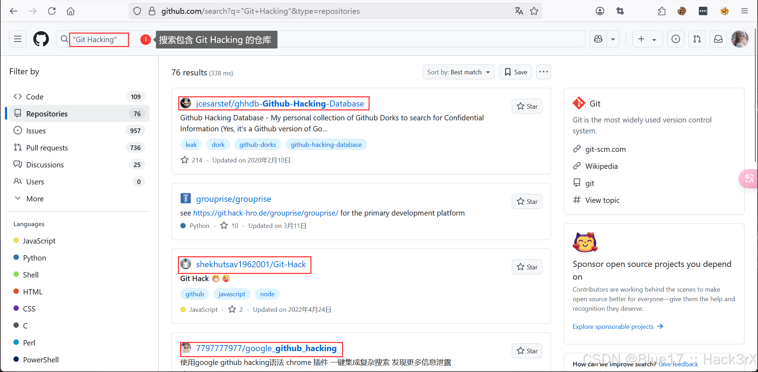Open git-scm.com link in Git panel

[605, 149]
